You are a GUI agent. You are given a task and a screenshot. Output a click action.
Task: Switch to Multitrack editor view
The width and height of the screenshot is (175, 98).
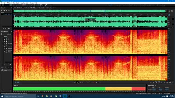pos(14,5)
